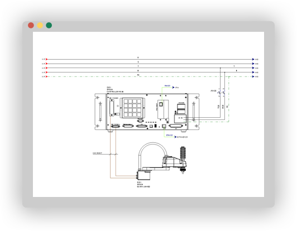
Task: Select the SCARA robot arm symbol
Action: 161,161
